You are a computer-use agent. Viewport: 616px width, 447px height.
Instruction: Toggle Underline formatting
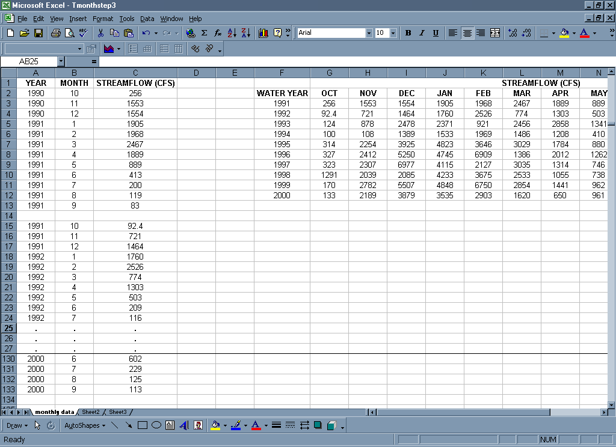pos(436,33)
